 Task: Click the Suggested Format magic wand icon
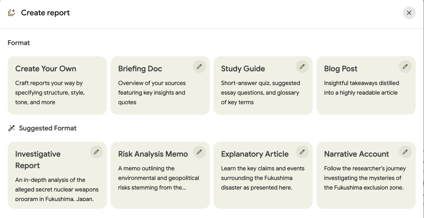(x=12, y=128)
